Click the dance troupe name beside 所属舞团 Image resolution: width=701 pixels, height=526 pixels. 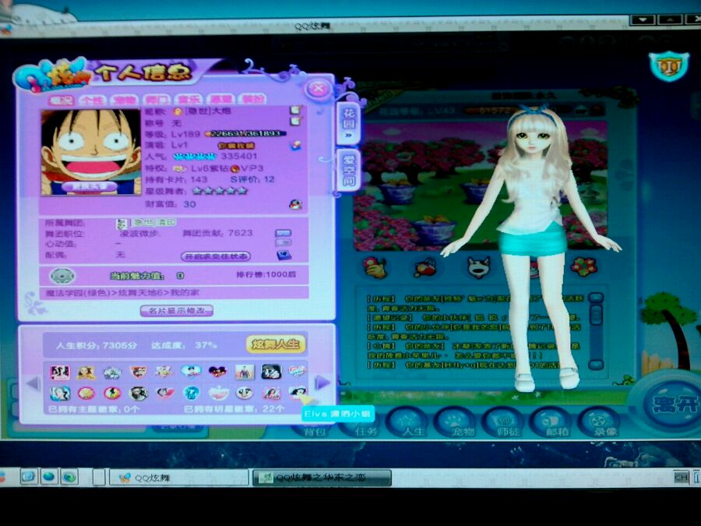pos(154,222)
